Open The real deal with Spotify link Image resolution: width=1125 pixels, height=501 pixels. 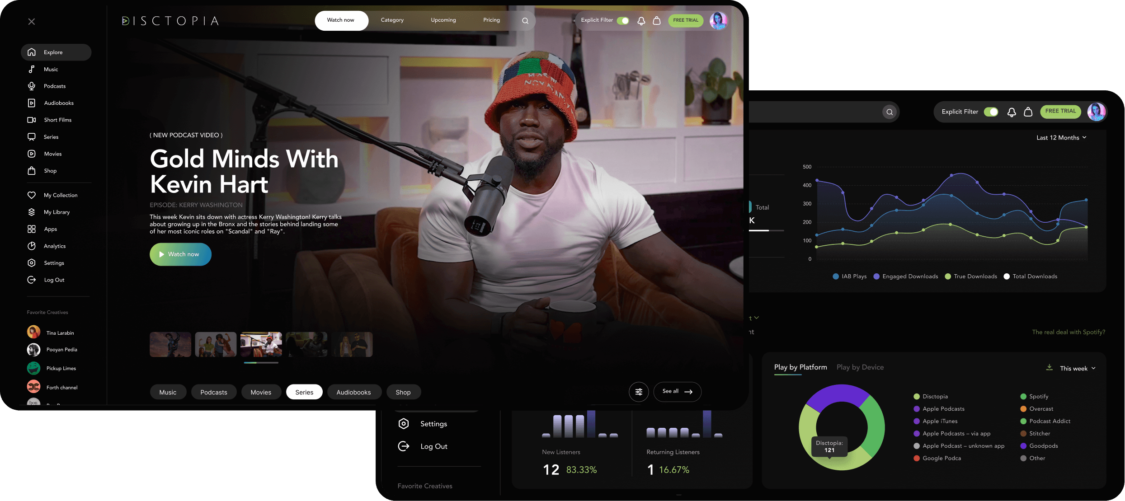[1069, 332]
